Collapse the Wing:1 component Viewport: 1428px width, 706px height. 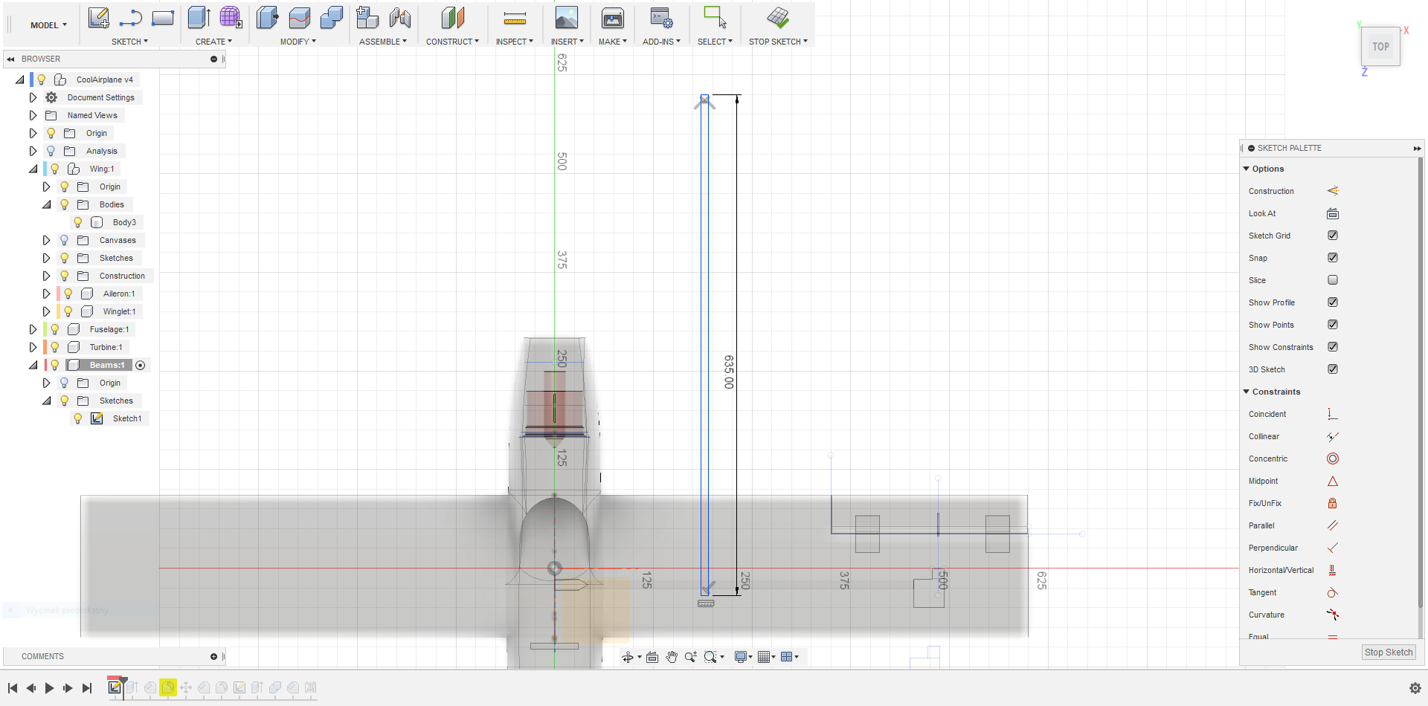pyautogui.click(x=33, y=169)
